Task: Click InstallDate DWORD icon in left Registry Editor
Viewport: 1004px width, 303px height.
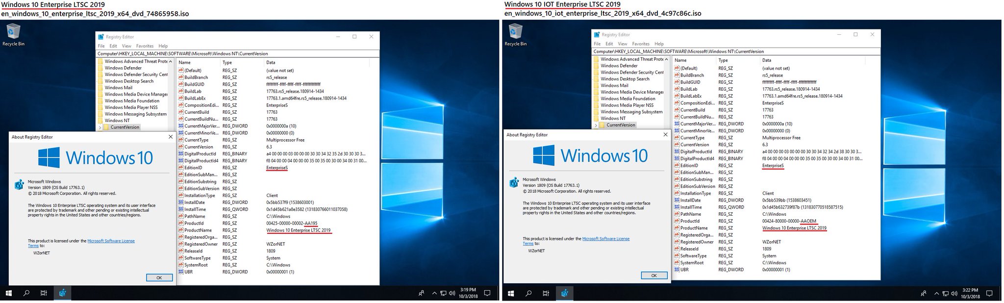Action: tap(181, 202)
